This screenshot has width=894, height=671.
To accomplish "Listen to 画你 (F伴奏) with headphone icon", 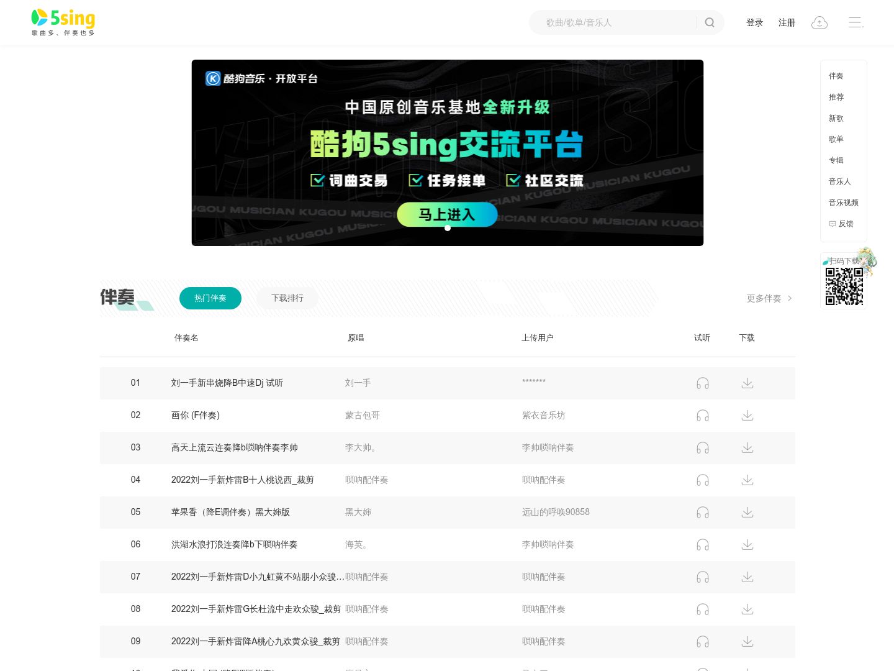I will (703, 416).
